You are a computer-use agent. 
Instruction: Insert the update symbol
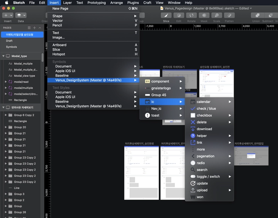point(209,183)
